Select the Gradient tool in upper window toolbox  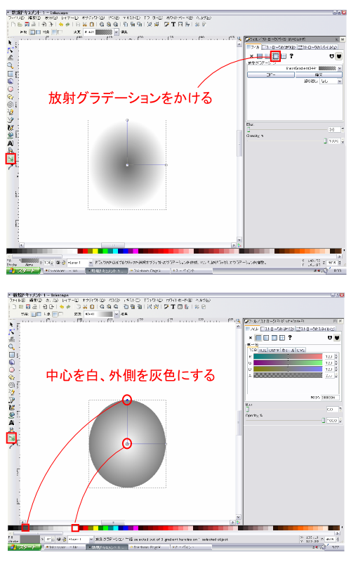click(x=11, y=159)
